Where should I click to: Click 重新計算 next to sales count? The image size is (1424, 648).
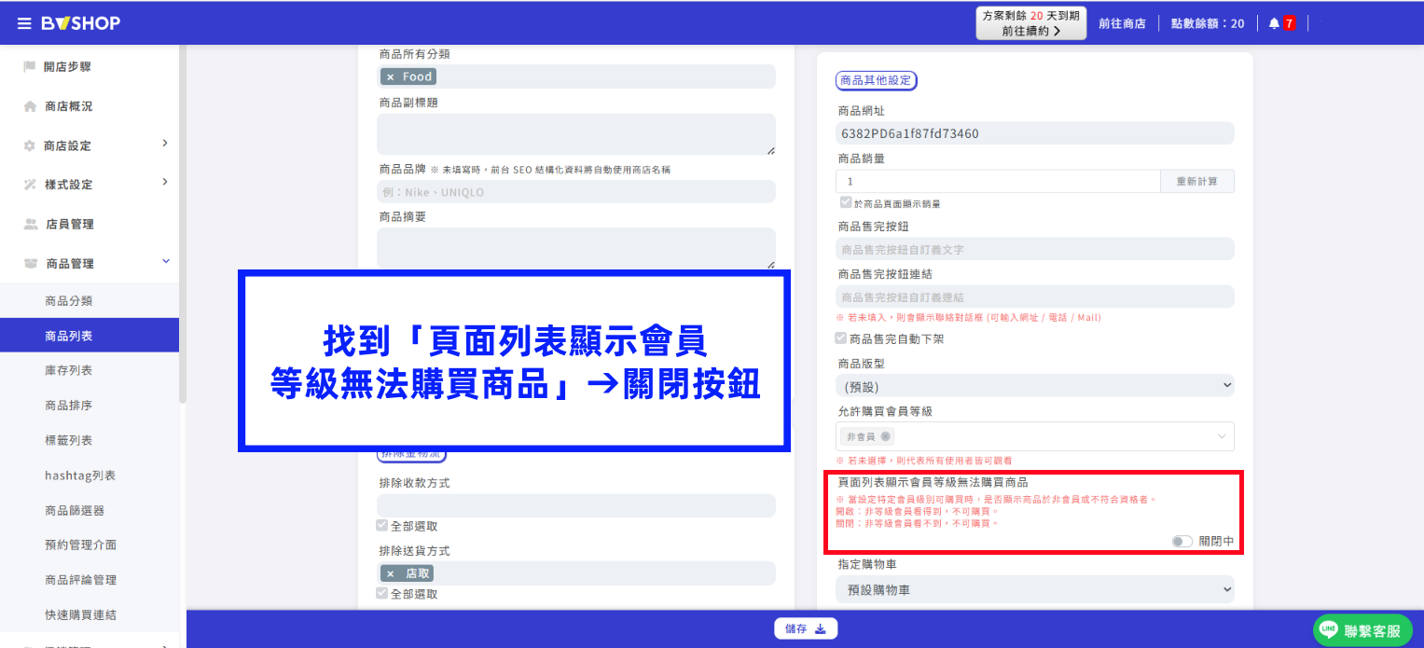[x=1197, y=181]
